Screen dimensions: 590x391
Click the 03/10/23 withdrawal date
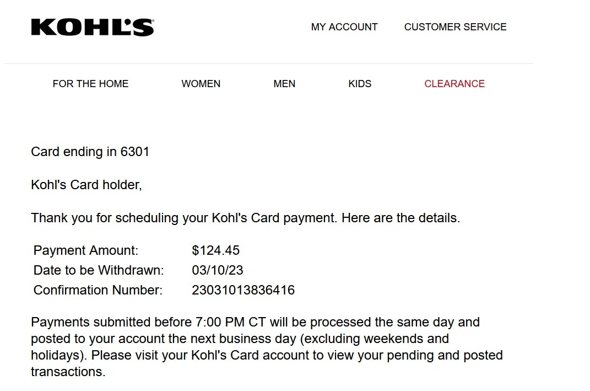(x=218, y=270)
